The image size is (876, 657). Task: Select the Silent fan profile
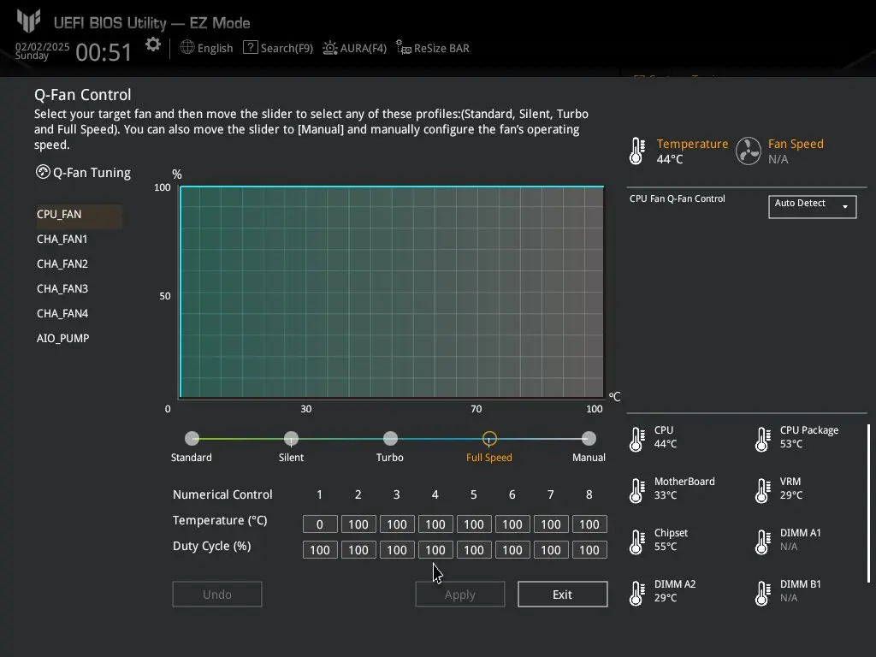pyautogui.click(x=291, y=439)
